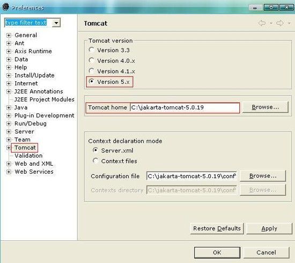Expand the Java tree node
295x263 pixels.
[x=9, y=108]
